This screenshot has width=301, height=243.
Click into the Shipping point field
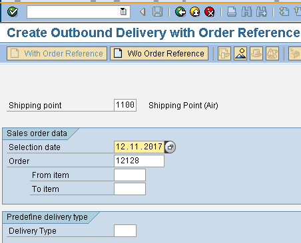tap(125, 105)
